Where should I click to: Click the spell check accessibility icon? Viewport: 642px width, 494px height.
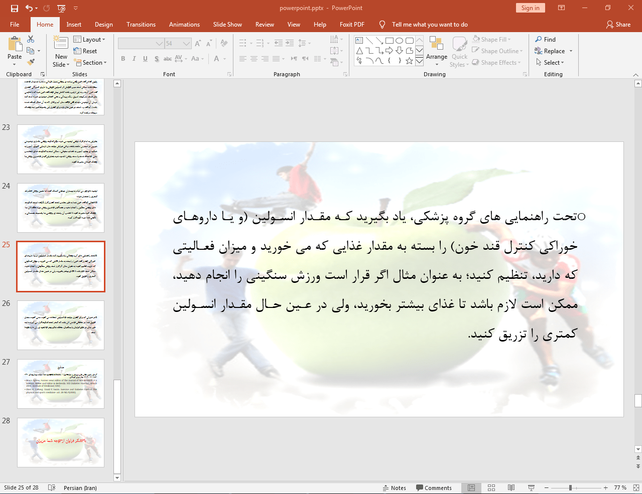click(51, 487)
